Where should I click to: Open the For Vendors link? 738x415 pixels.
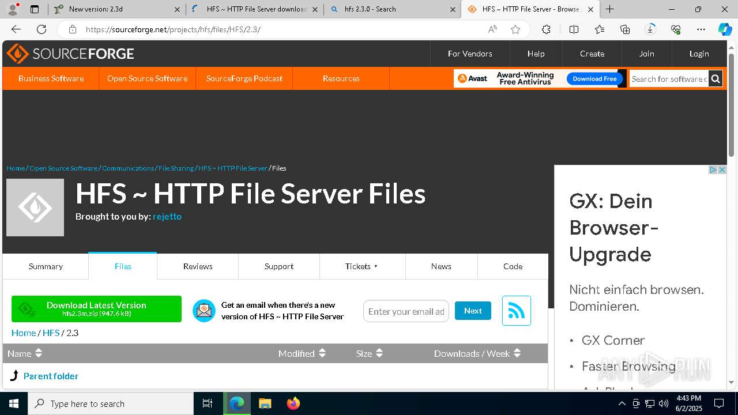470,54
